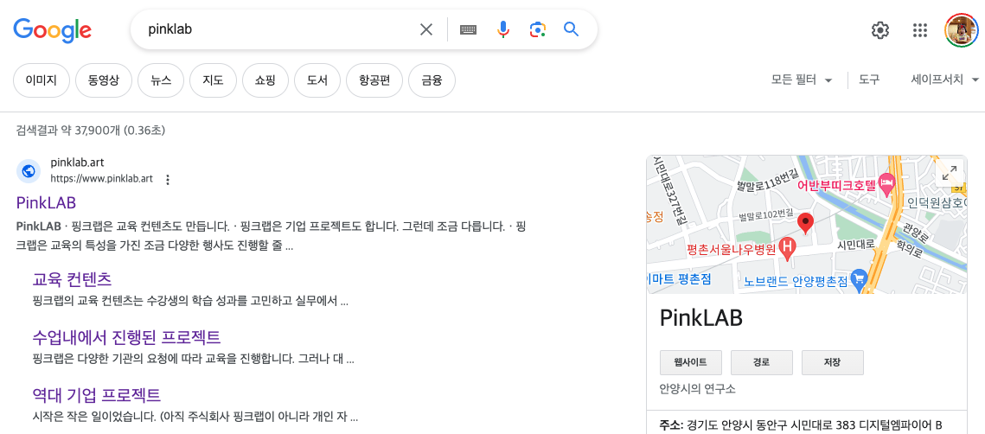Open the 교육 컨텐츠 sitelink
The image size is (985, 434).
pyautogui.click(x=73, y=279)
